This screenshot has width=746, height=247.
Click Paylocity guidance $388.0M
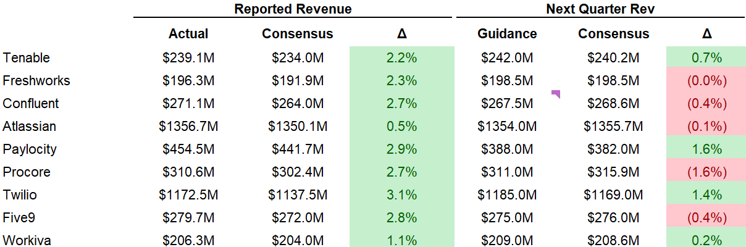click(x=507, y=149)
